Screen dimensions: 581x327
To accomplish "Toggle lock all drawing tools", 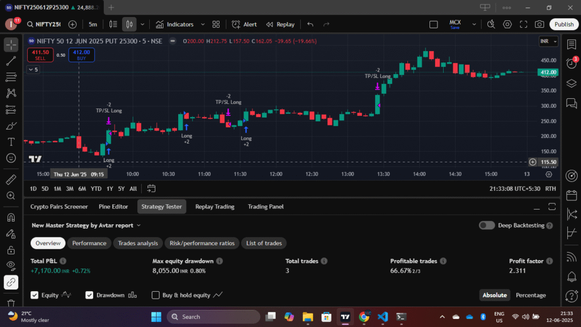I will click(11, 250).
